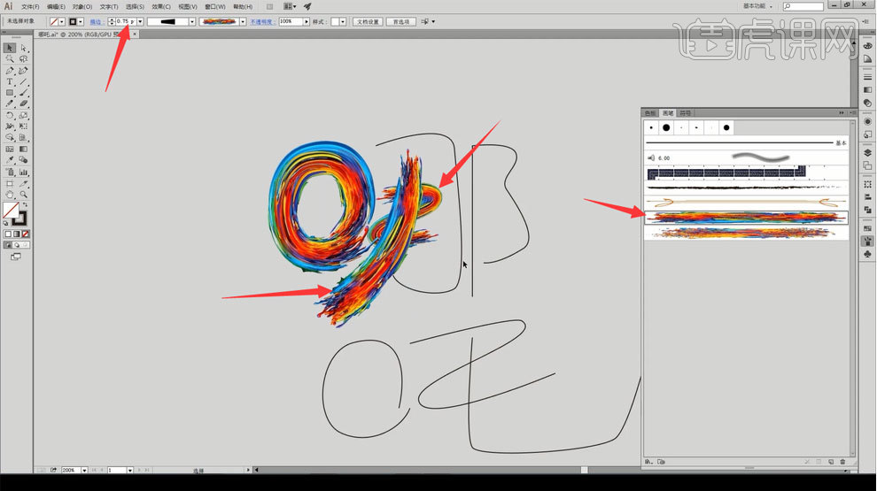Select the Rectangle tool
877x491 pixels.
pyautogui.click(x=10, y=93)
